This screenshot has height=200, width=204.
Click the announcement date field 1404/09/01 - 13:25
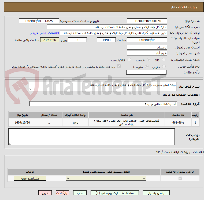39,21
